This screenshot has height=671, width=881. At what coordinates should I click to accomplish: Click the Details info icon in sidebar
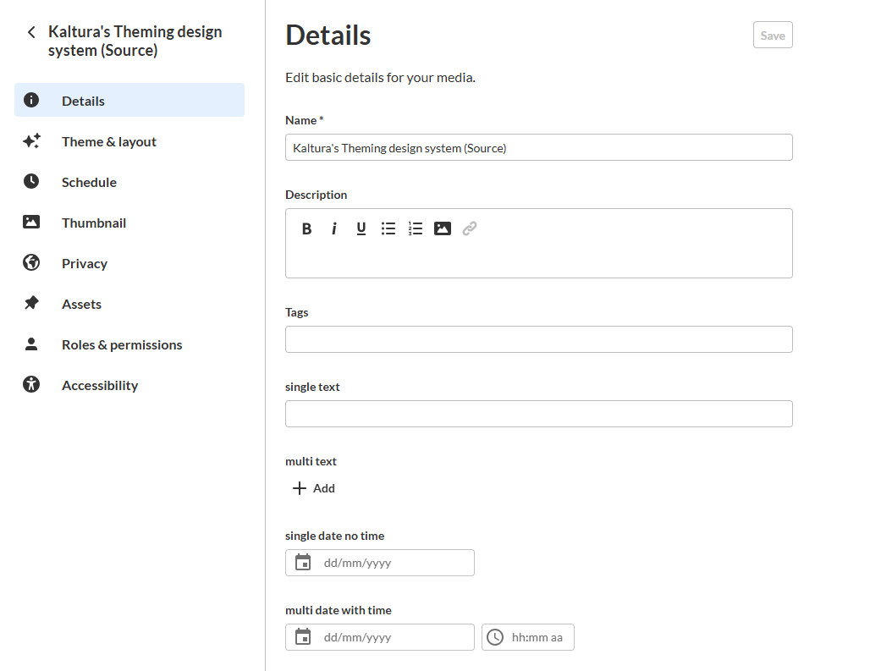31,100
